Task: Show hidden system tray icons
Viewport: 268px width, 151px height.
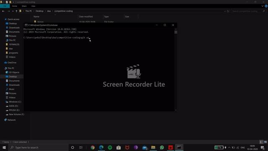Action: [229, 147]
